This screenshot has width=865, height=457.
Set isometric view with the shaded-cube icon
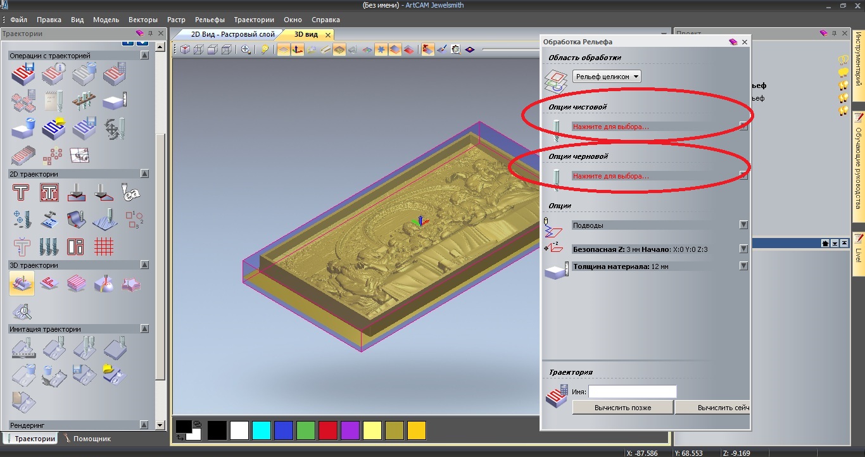coord(186,49)
